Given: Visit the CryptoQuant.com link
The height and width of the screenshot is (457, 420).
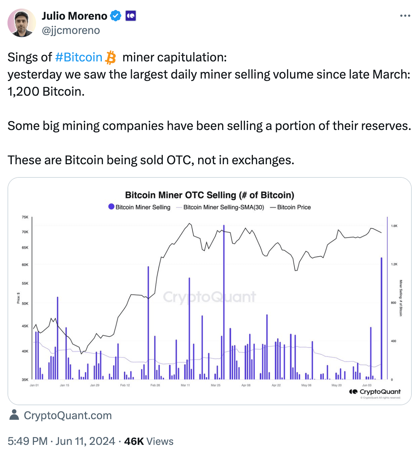Looking at the screenshot, I should tap(67, 415).
